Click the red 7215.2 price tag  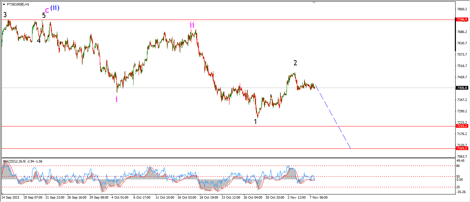(461, 126)
